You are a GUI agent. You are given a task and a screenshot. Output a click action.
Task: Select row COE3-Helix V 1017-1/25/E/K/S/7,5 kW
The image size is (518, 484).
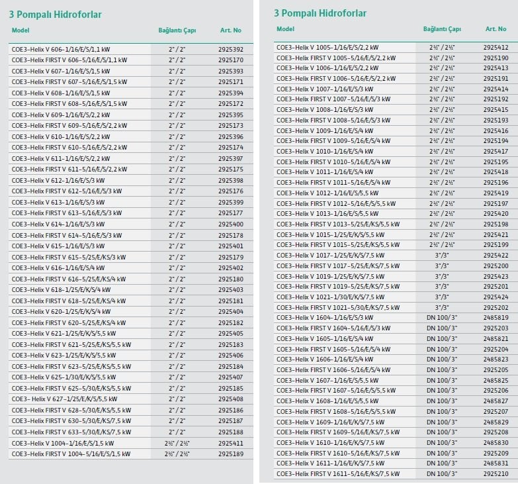coord(396,255)
